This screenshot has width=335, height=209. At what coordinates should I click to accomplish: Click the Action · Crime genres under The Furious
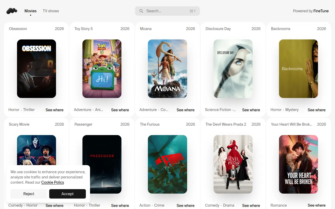point(152,205)
